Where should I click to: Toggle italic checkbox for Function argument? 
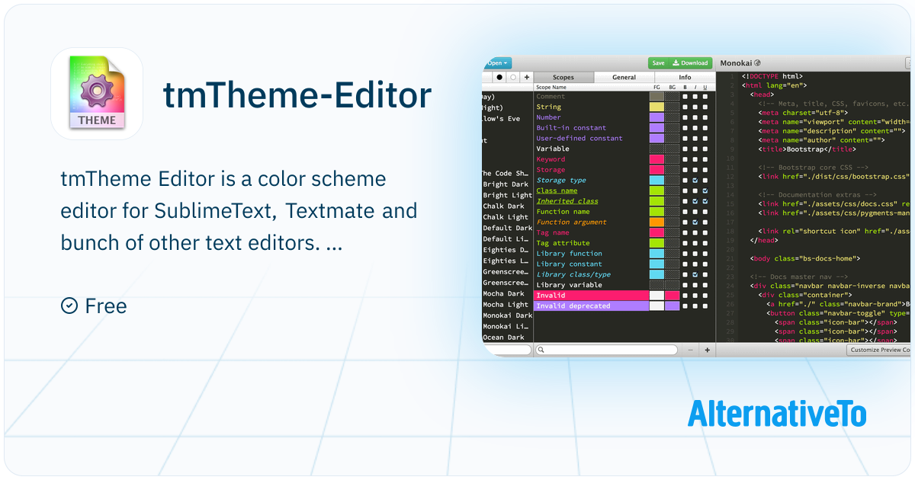(x=695, y=222)
